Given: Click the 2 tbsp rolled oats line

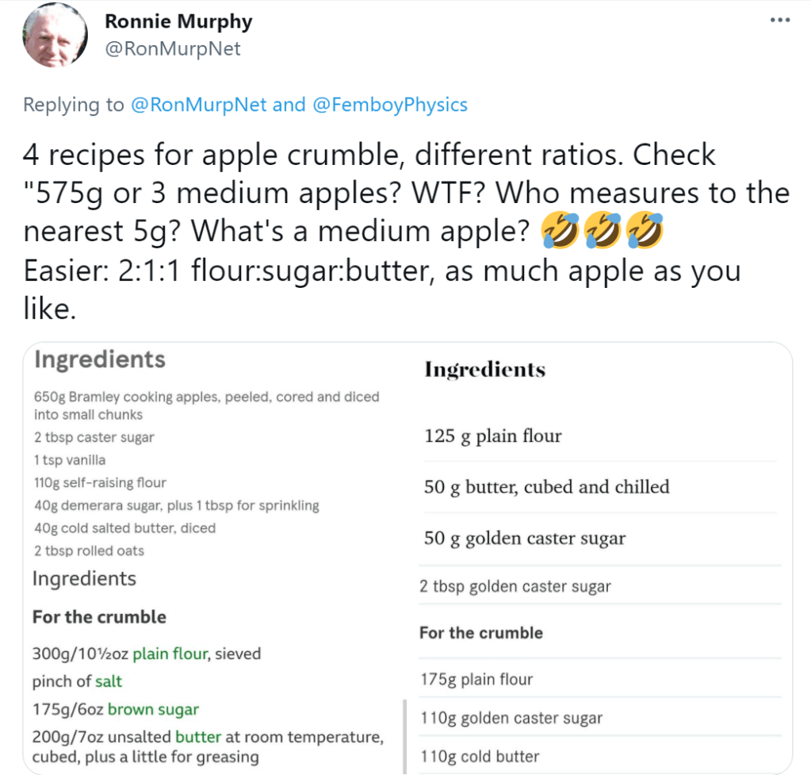Looking at the screenshot, I should coord(88,551).
